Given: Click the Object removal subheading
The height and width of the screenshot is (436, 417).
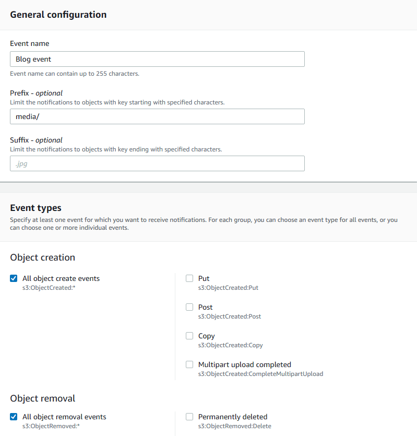Looking at the screenshot, I should (43, 398).
